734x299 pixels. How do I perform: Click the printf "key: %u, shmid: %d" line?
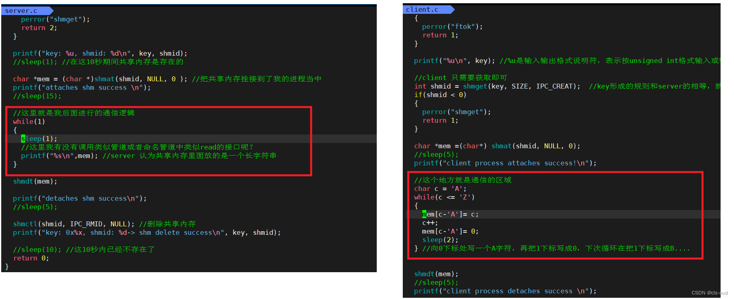(100, 53)
